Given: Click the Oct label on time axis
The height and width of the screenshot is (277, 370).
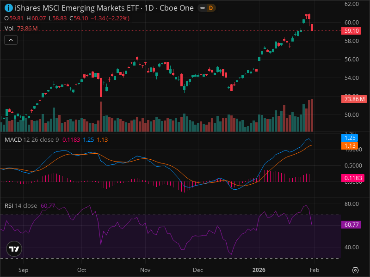Looking at the screenshot, I should 82,270.
